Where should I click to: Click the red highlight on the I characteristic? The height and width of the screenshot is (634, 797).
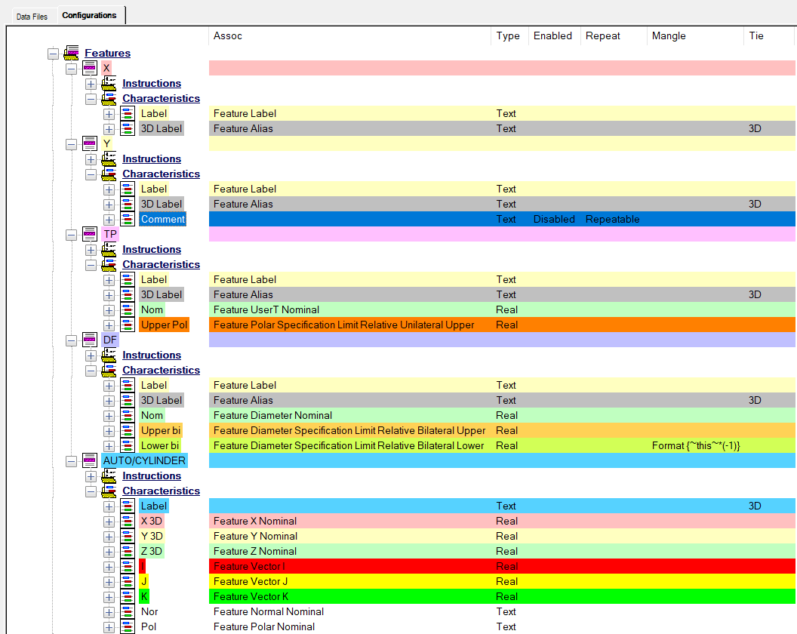pos(143,566)
